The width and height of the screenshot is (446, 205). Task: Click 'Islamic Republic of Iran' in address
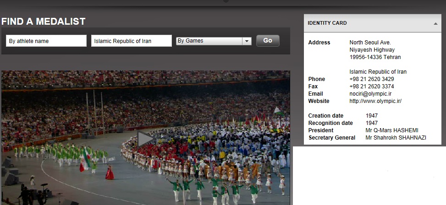378,72
